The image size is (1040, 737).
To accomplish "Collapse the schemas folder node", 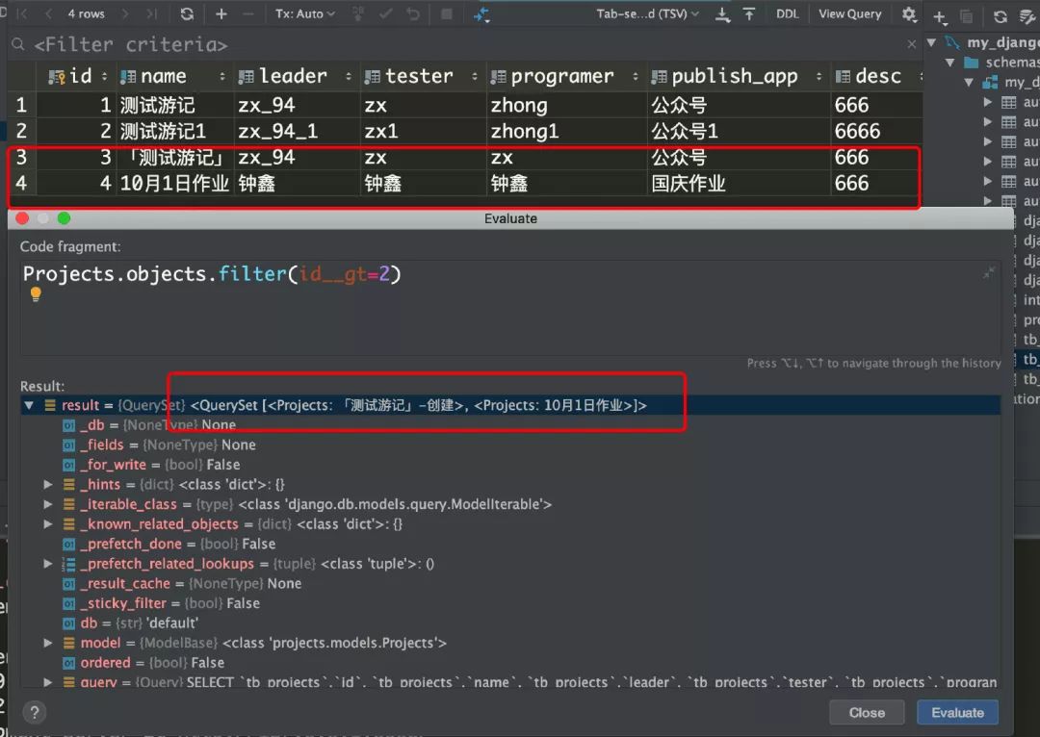I will tap(950, 63).
